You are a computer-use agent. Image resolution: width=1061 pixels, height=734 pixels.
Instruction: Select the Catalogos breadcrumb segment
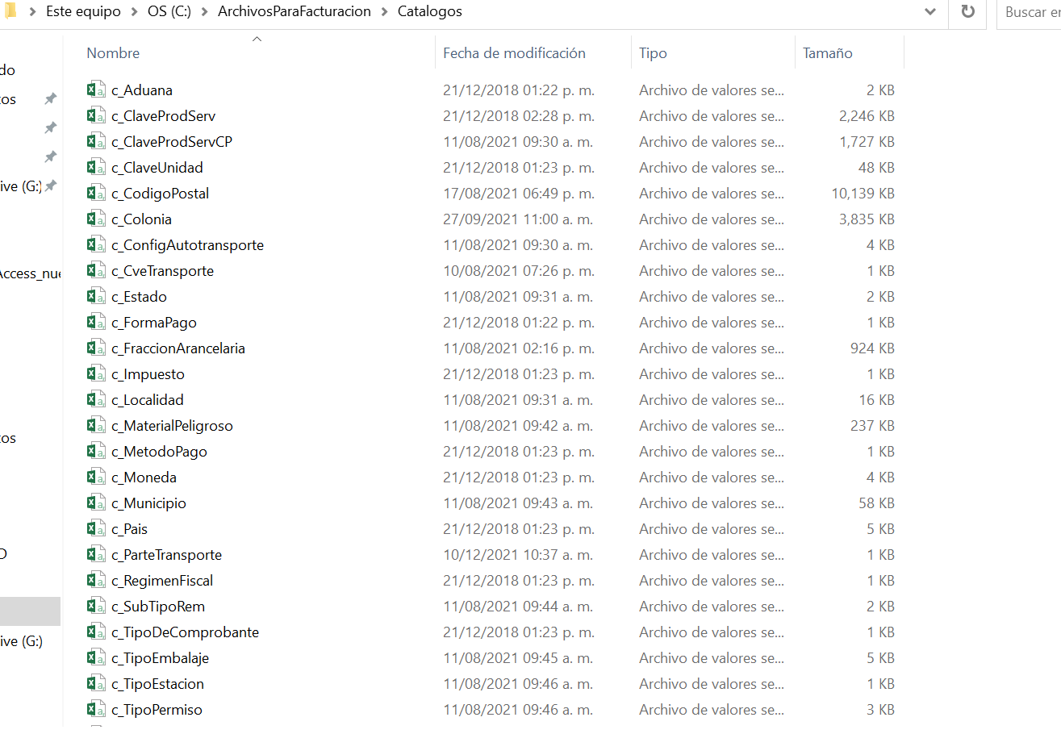point(430,12)
